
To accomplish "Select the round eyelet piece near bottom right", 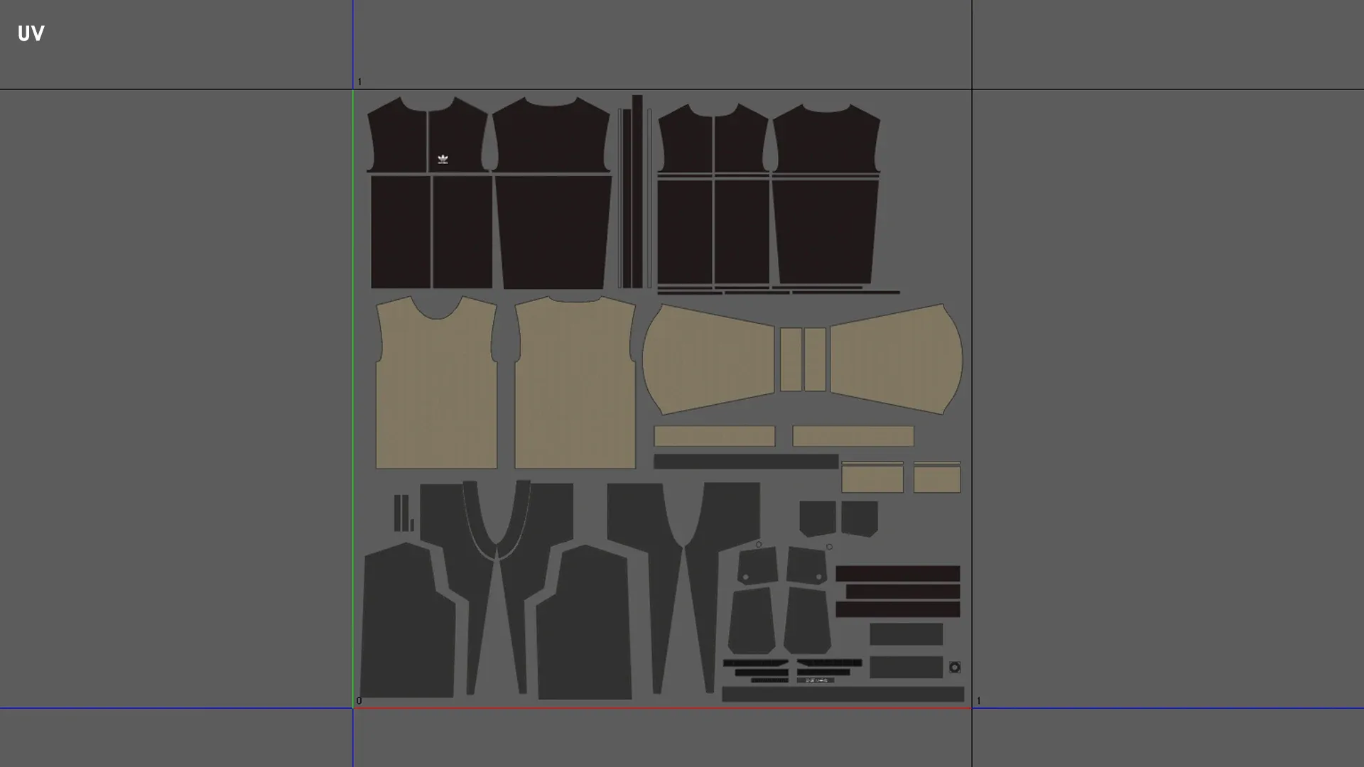I will point(955,667).
